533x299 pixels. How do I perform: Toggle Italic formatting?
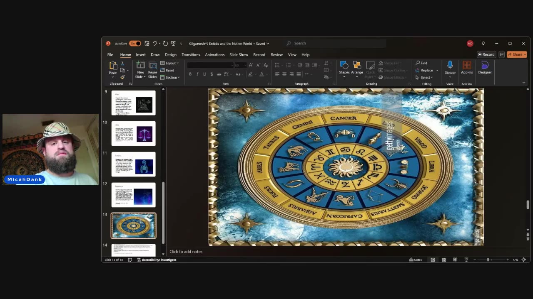pyautogui.click(x=197, y=74)
